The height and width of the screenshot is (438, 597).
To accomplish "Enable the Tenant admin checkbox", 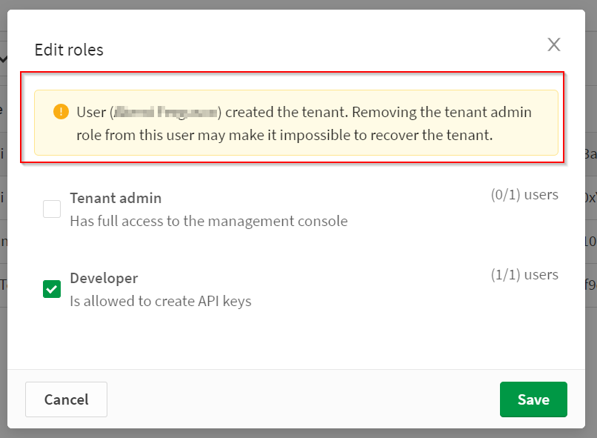I will [52, 209].
